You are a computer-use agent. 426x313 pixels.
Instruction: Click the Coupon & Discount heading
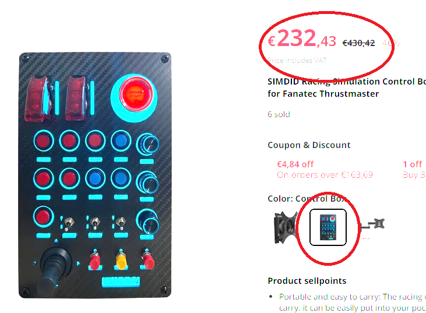[309, 145]
